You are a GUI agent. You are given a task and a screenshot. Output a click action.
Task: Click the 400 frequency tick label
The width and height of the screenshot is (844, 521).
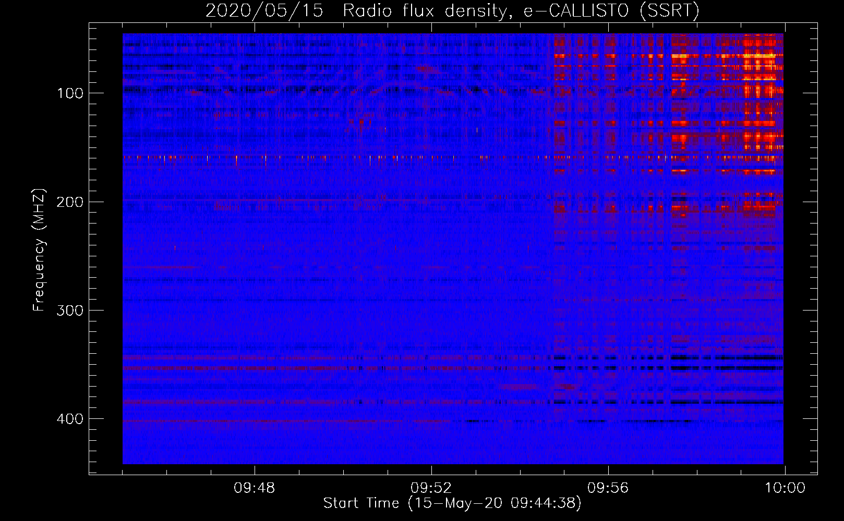70,419
